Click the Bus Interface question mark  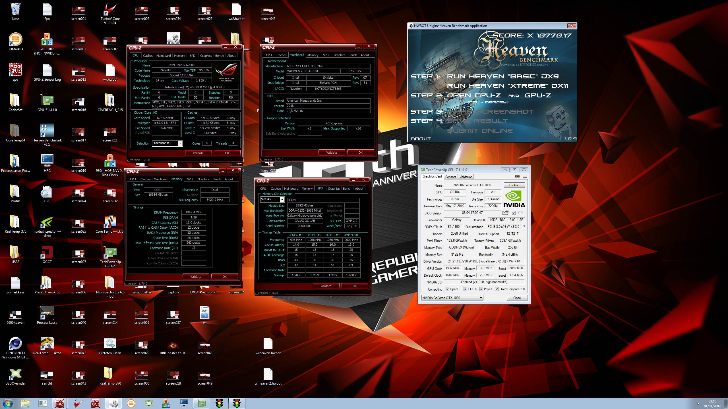pos(524,227)
